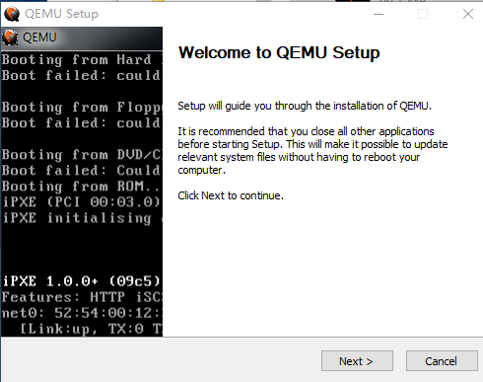This screenshot has width=483, height=382.
Task: Click the "QEMU" label in the banner header
Action: pyautogui.click(x=39, y=38)
